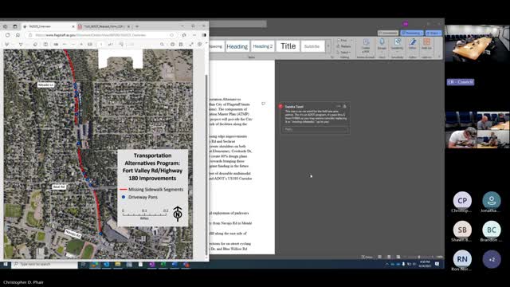Image resolution: width=510 pixels, height=287 pixels.
Task: Select the first Overview browser tab
Action: click(x=49, y=26)
